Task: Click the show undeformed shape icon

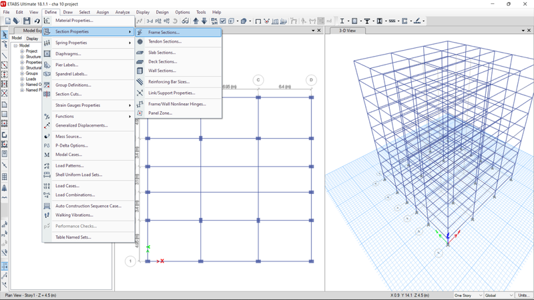Action: coord(258,21)
